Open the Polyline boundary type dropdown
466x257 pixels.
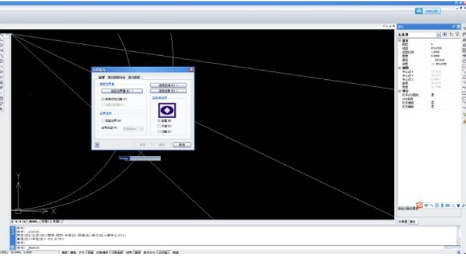[133, 128]
